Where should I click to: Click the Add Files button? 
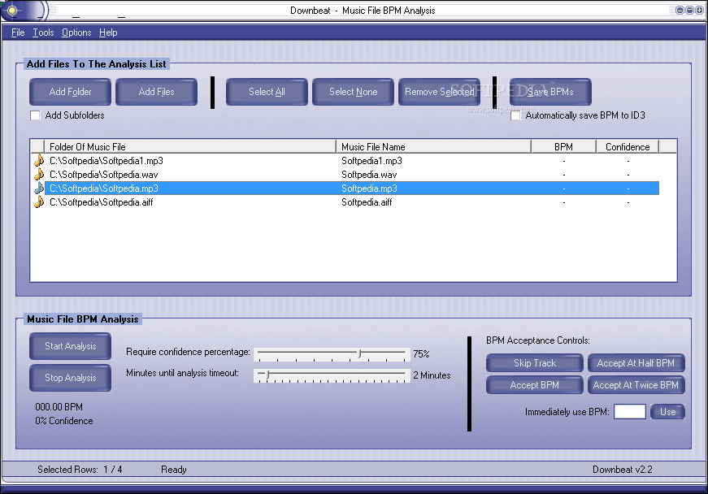tap(156, 92)
